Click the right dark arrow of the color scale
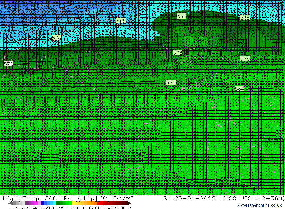Viewport: 285px width, 209px height. pos(130,203)
